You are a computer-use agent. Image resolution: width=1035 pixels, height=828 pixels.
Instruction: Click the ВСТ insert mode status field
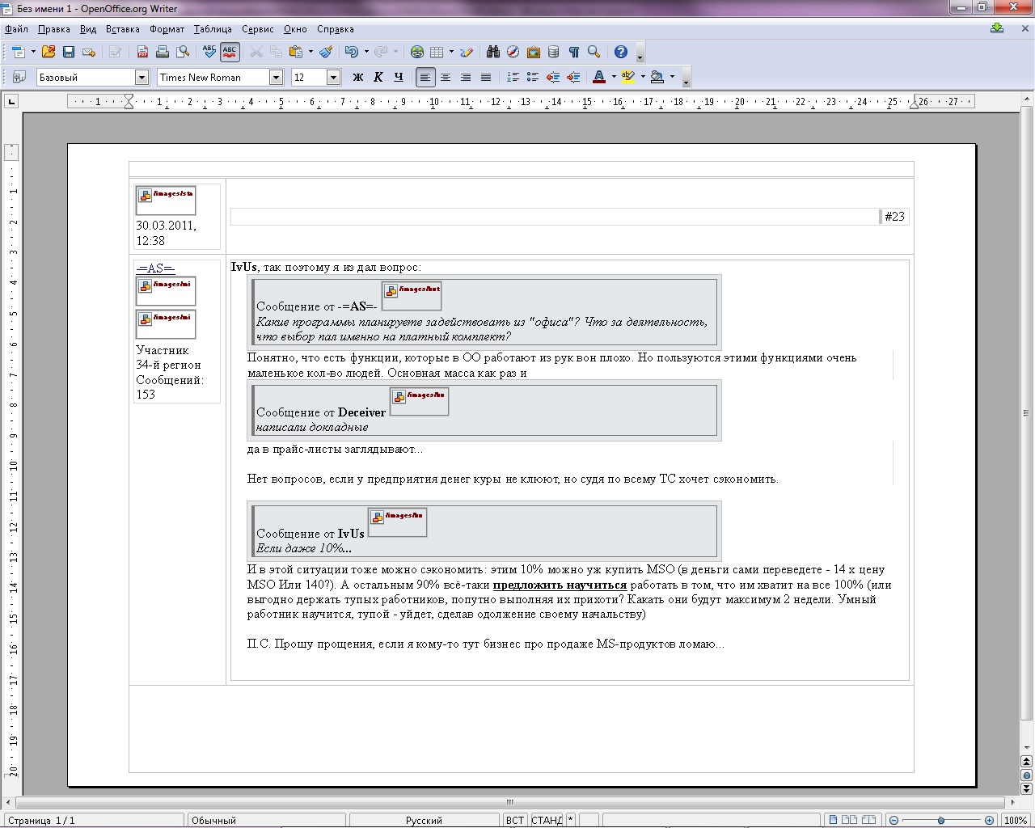click(514, 820)
